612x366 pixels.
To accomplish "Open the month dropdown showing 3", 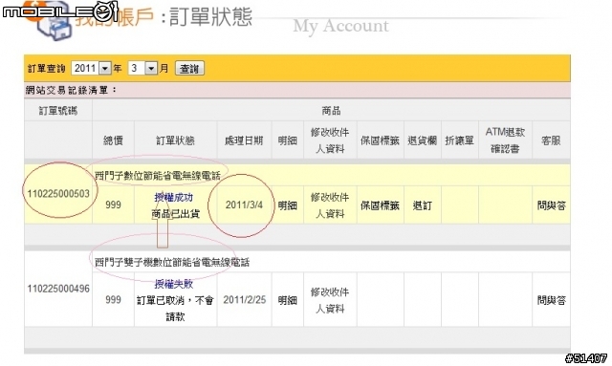I will click(142, 68).
